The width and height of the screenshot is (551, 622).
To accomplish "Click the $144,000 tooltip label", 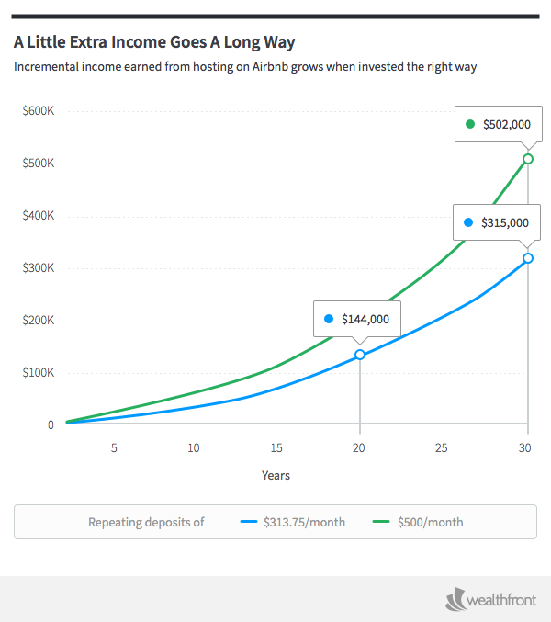I will [x=365, y=320].
